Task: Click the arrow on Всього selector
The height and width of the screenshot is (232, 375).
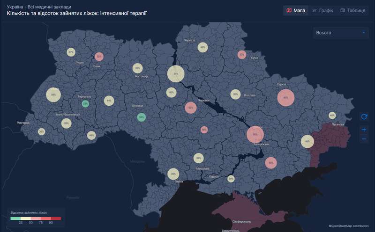Action: click(363, 33)
